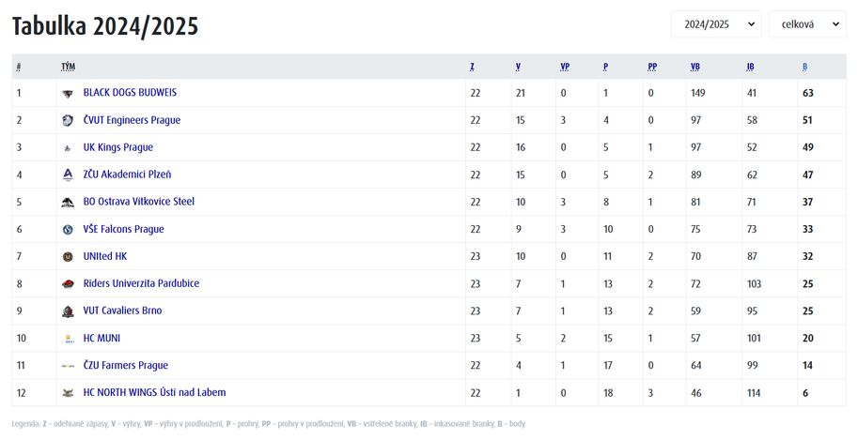Go to ČZU Farmers Prague team page
The height and width of the screenshot is (440, 858).
click(x=125, y=365)
